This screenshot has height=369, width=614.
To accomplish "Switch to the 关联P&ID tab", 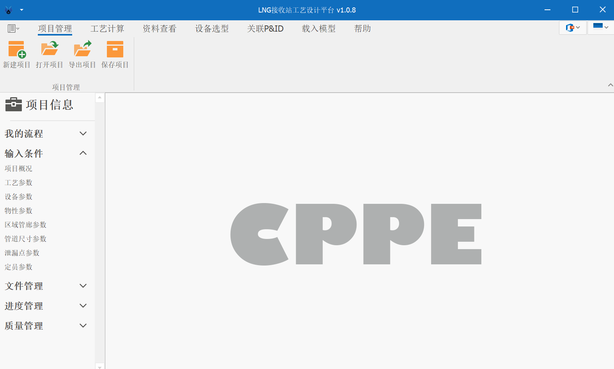I will tap(265, 29).
